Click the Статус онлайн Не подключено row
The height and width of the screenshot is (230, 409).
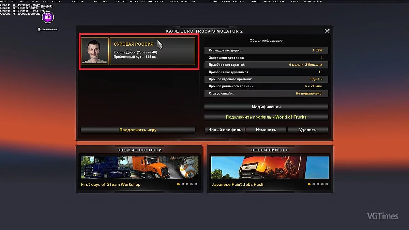266,93
